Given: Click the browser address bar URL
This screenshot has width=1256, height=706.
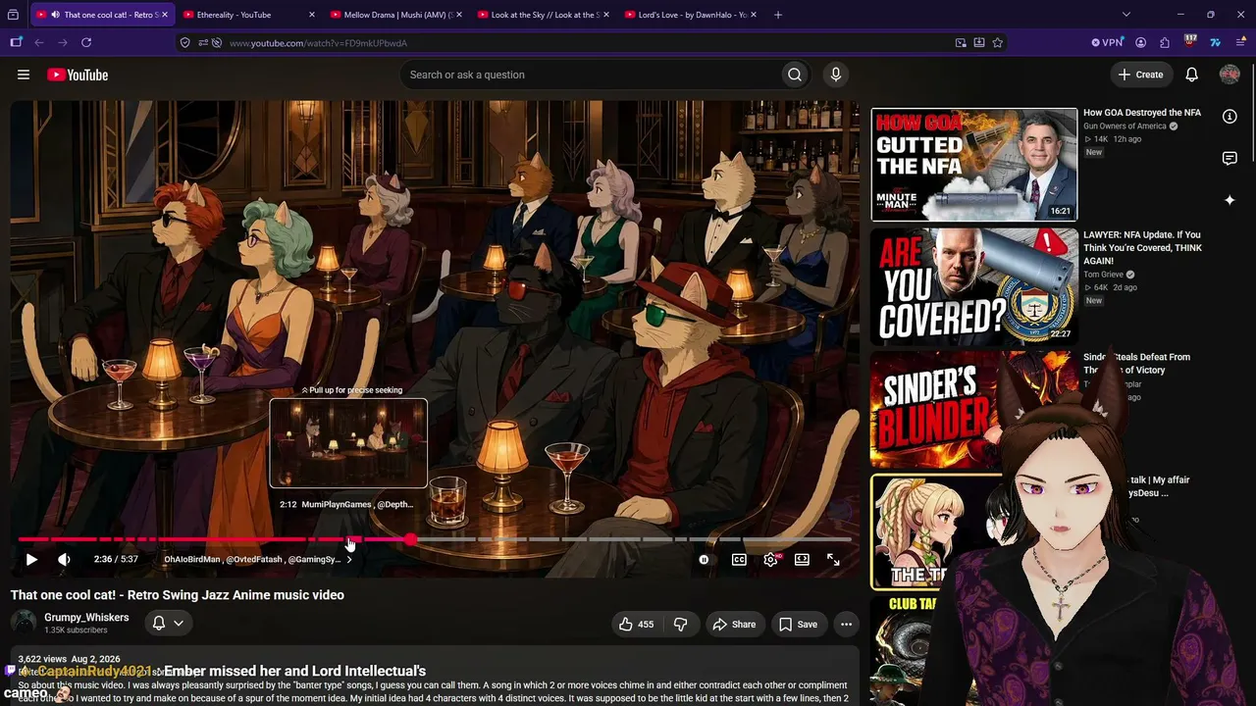Looking at the screenshot, I should [x=318, y=43].
